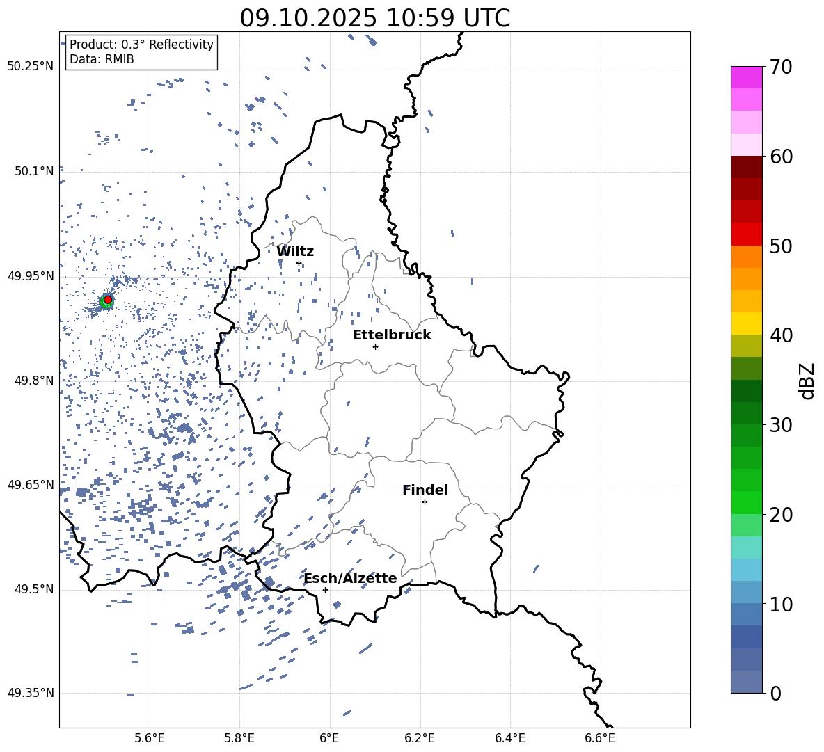Screen dimensions: 824x752
Task: Click the 60 tick on colorbar
Action: [781, 157]
